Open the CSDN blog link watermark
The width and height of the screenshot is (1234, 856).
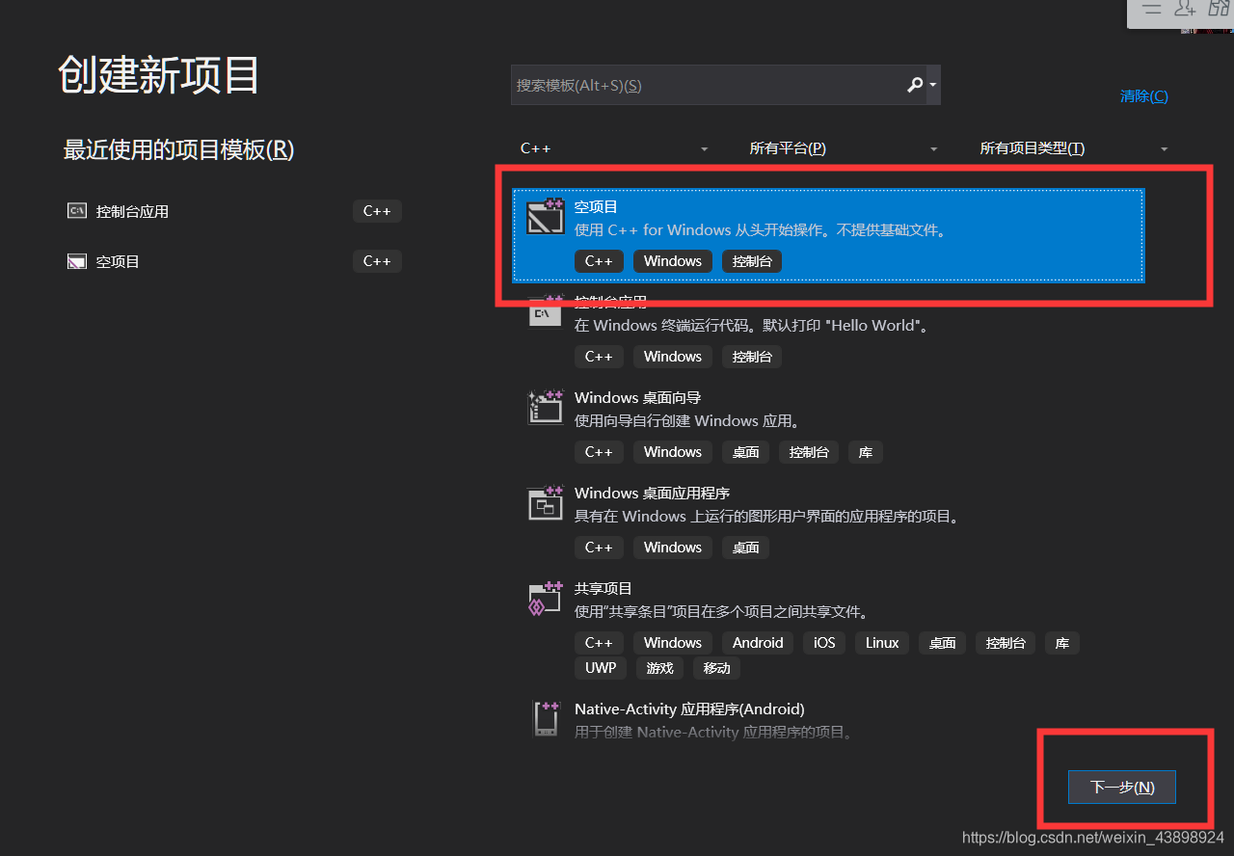click(x=1092, y=838)
